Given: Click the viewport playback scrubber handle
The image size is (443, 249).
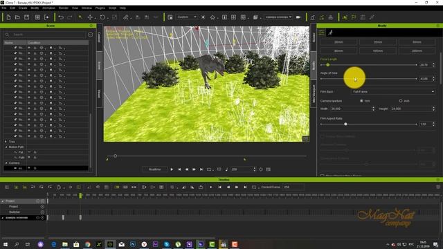Looking at the screenshot, I should (x=116, y=156).
